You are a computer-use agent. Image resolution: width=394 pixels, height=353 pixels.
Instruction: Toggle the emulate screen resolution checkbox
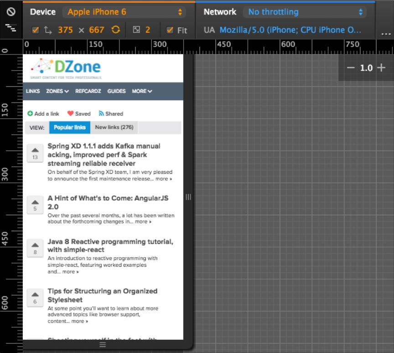coord(36,30)
